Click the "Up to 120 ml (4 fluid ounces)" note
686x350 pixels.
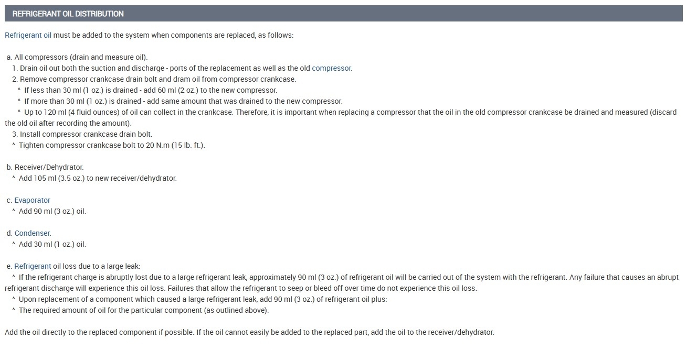pos(346,112)
